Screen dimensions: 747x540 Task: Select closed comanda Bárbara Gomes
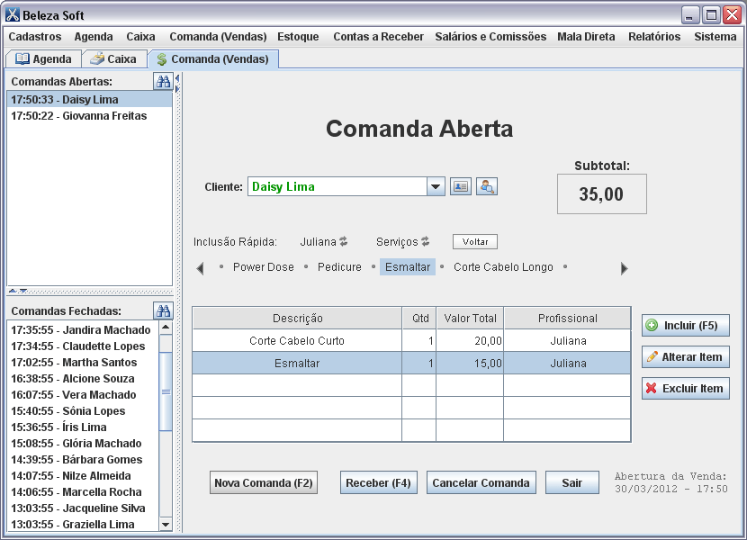click(83, 460)
